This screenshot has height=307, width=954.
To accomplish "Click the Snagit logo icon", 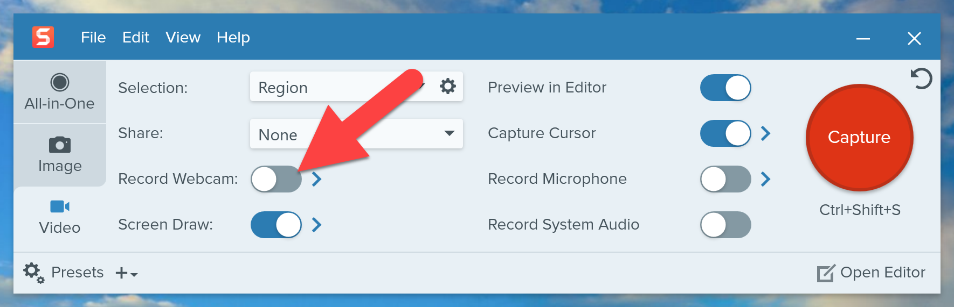I will point(43,38).
